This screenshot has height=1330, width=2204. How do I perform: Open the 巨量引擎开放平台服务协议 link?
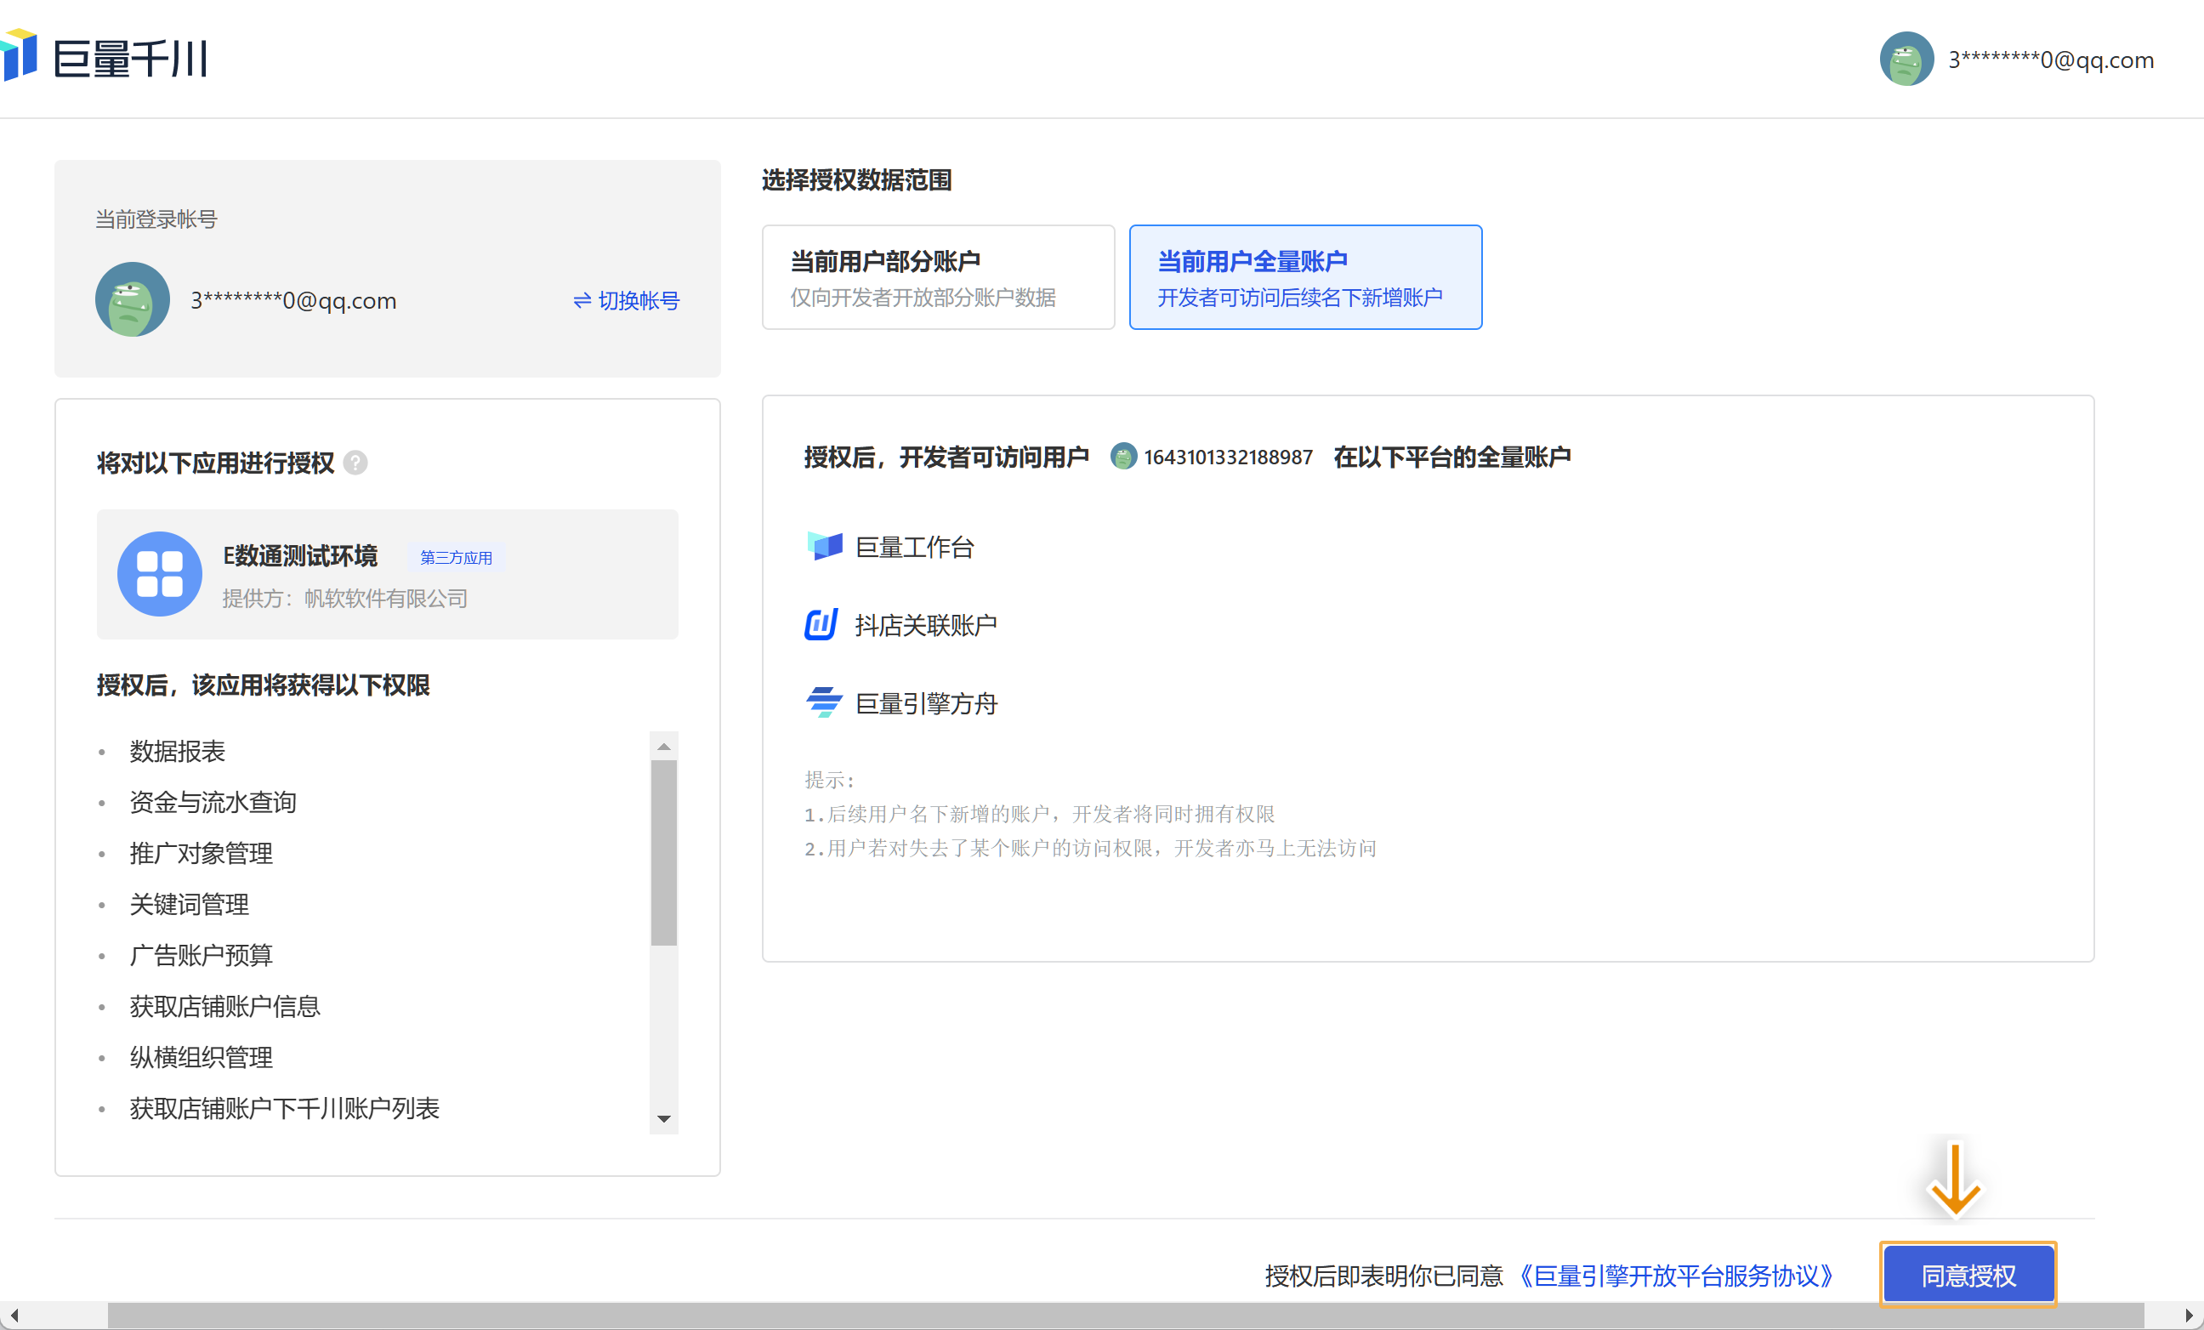click(1675, 1275)
